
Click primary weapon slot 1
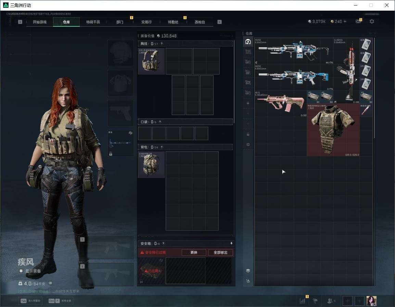click(x=106, y=248)
